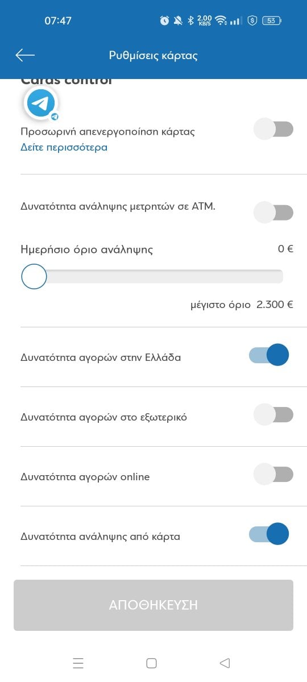
Task: Tap the Android home square button
Action: (151, 663)
